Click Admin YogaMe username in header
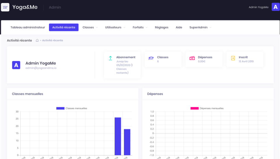Image resolution: width=280 pixels, height=159 pixels. tap(259, 7)
